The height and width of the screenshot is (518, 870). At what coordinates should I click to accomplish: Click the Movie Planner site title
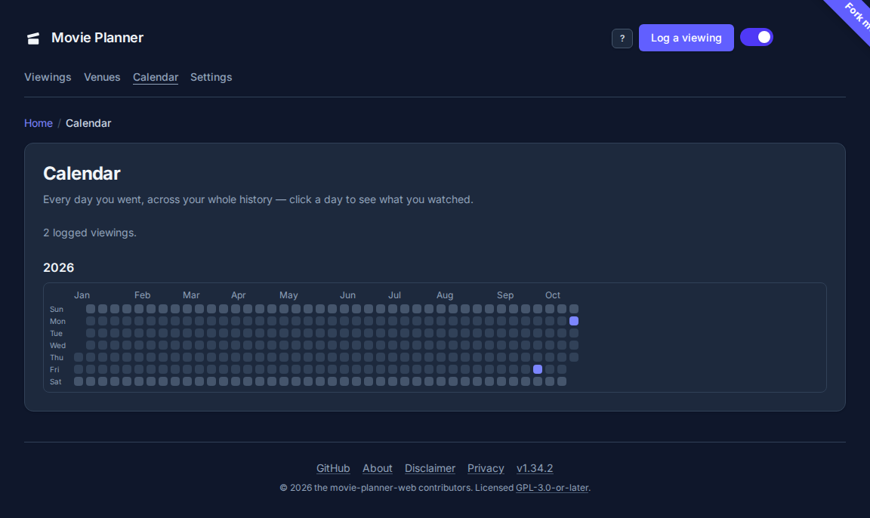(97, 38)
